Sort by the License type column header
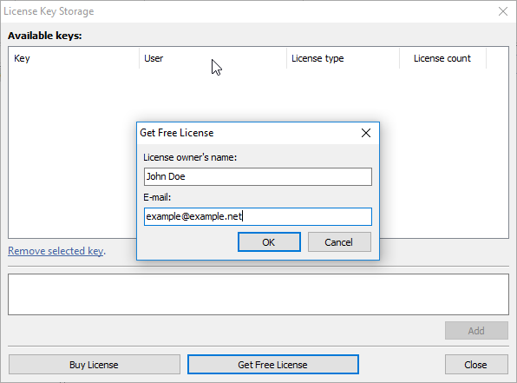Image resolution: width=517 pixels, height=383 pixels. (x=343, y=58)
